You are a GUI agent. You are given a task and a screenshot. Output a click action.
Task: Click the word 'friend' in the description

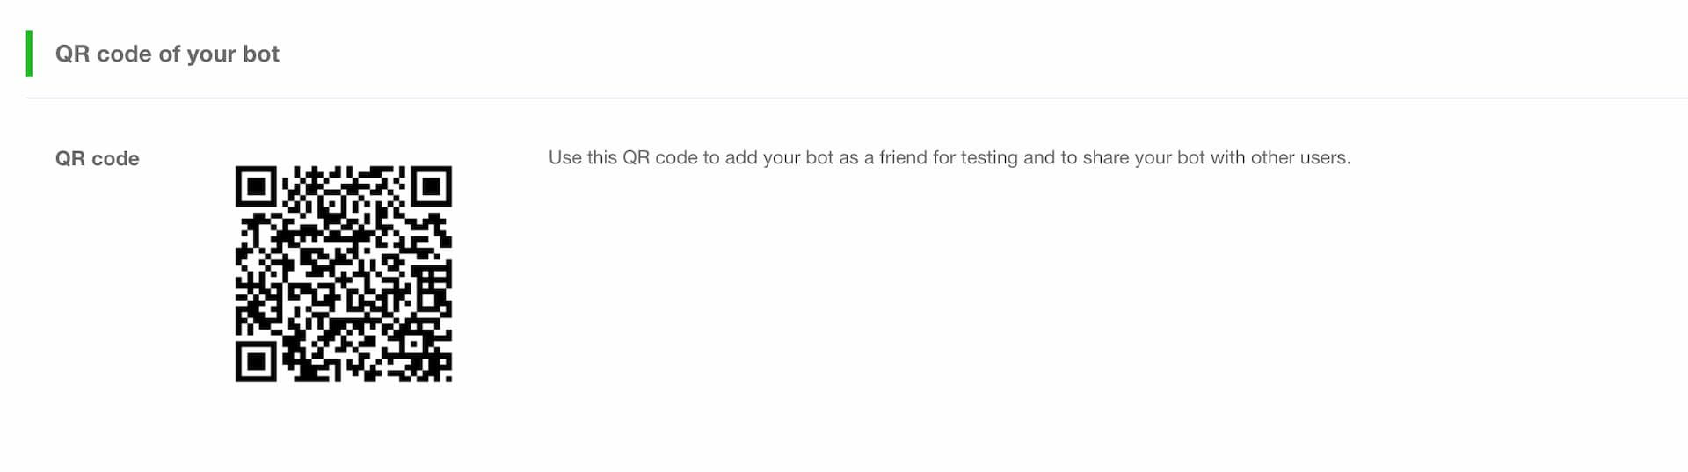(903, 158)
